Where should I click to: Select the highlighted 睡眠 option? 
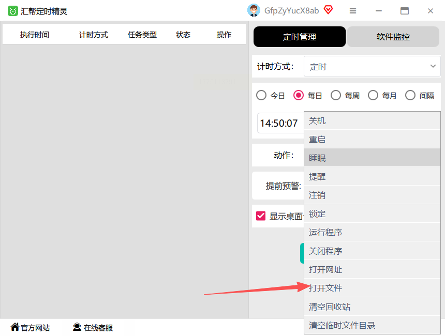click(x=372, y=158)
